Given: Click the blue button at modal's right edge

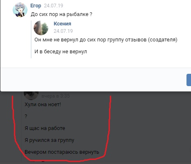Looking at the screenshot, I should [x=189, y=80].
